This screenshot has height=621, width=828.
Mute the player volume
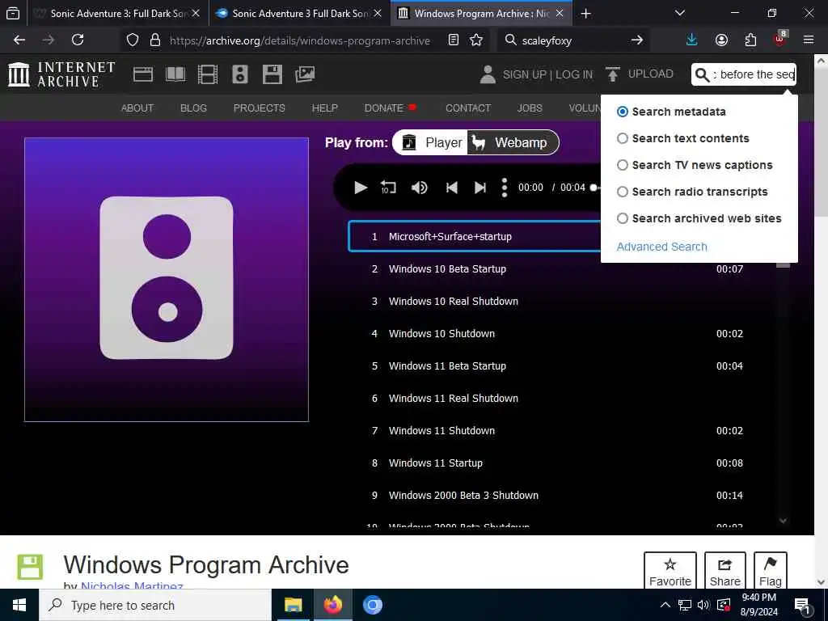pos(420,188)
